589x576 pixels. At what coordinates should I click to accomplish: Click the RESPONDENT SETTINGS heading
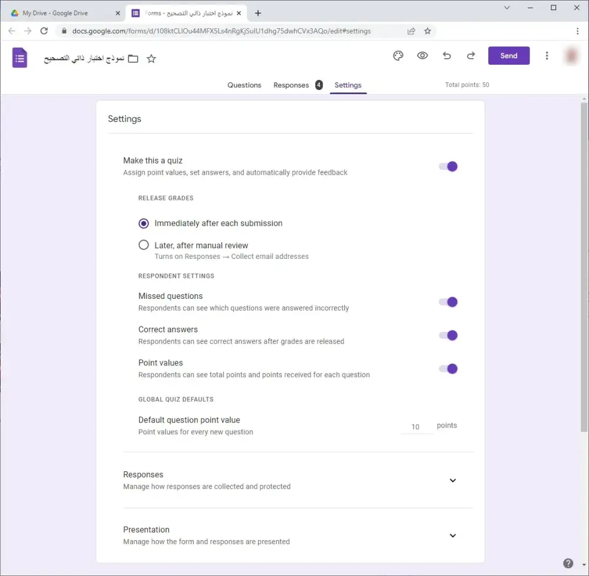pos(176,276)
